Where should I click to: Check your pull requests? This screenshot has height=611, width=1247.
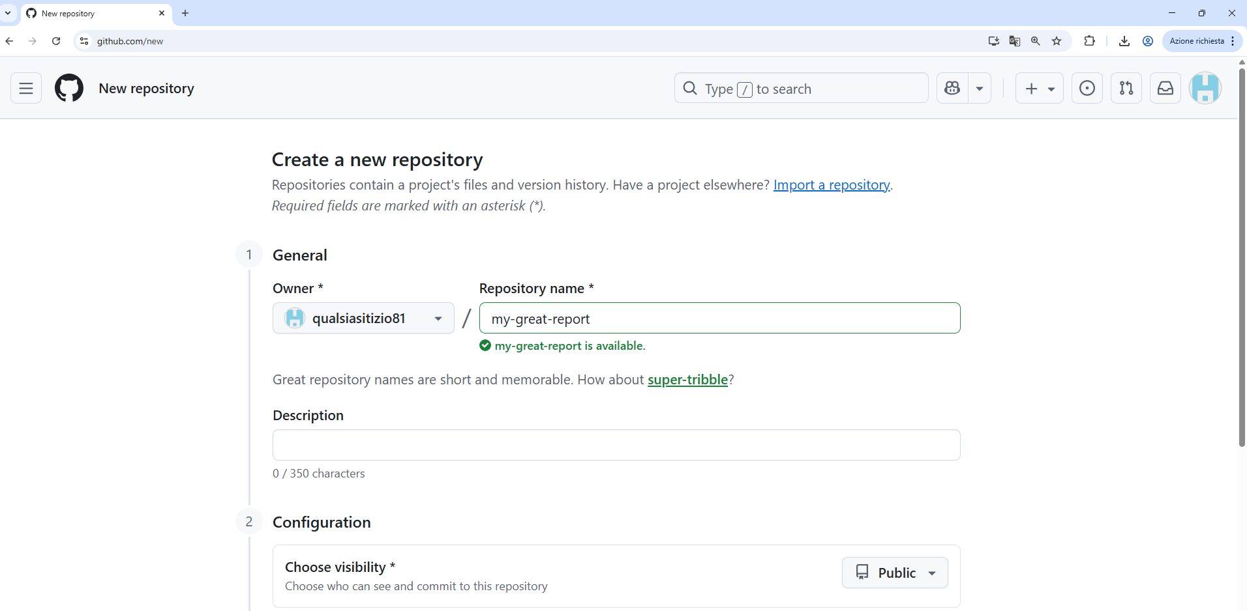[x=1126, y=88]
